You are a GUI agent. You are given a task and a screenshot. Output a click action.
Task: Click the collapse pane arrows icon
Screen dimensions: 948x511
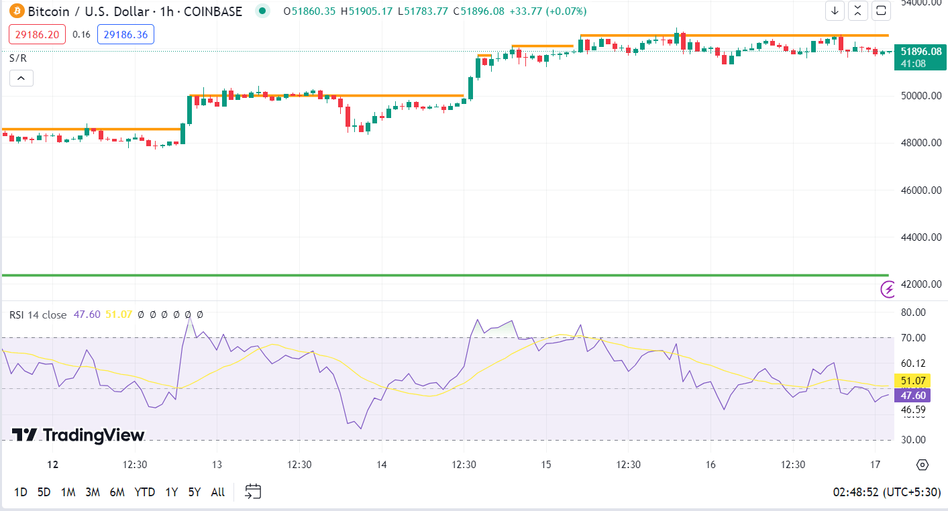pos(858,11)
